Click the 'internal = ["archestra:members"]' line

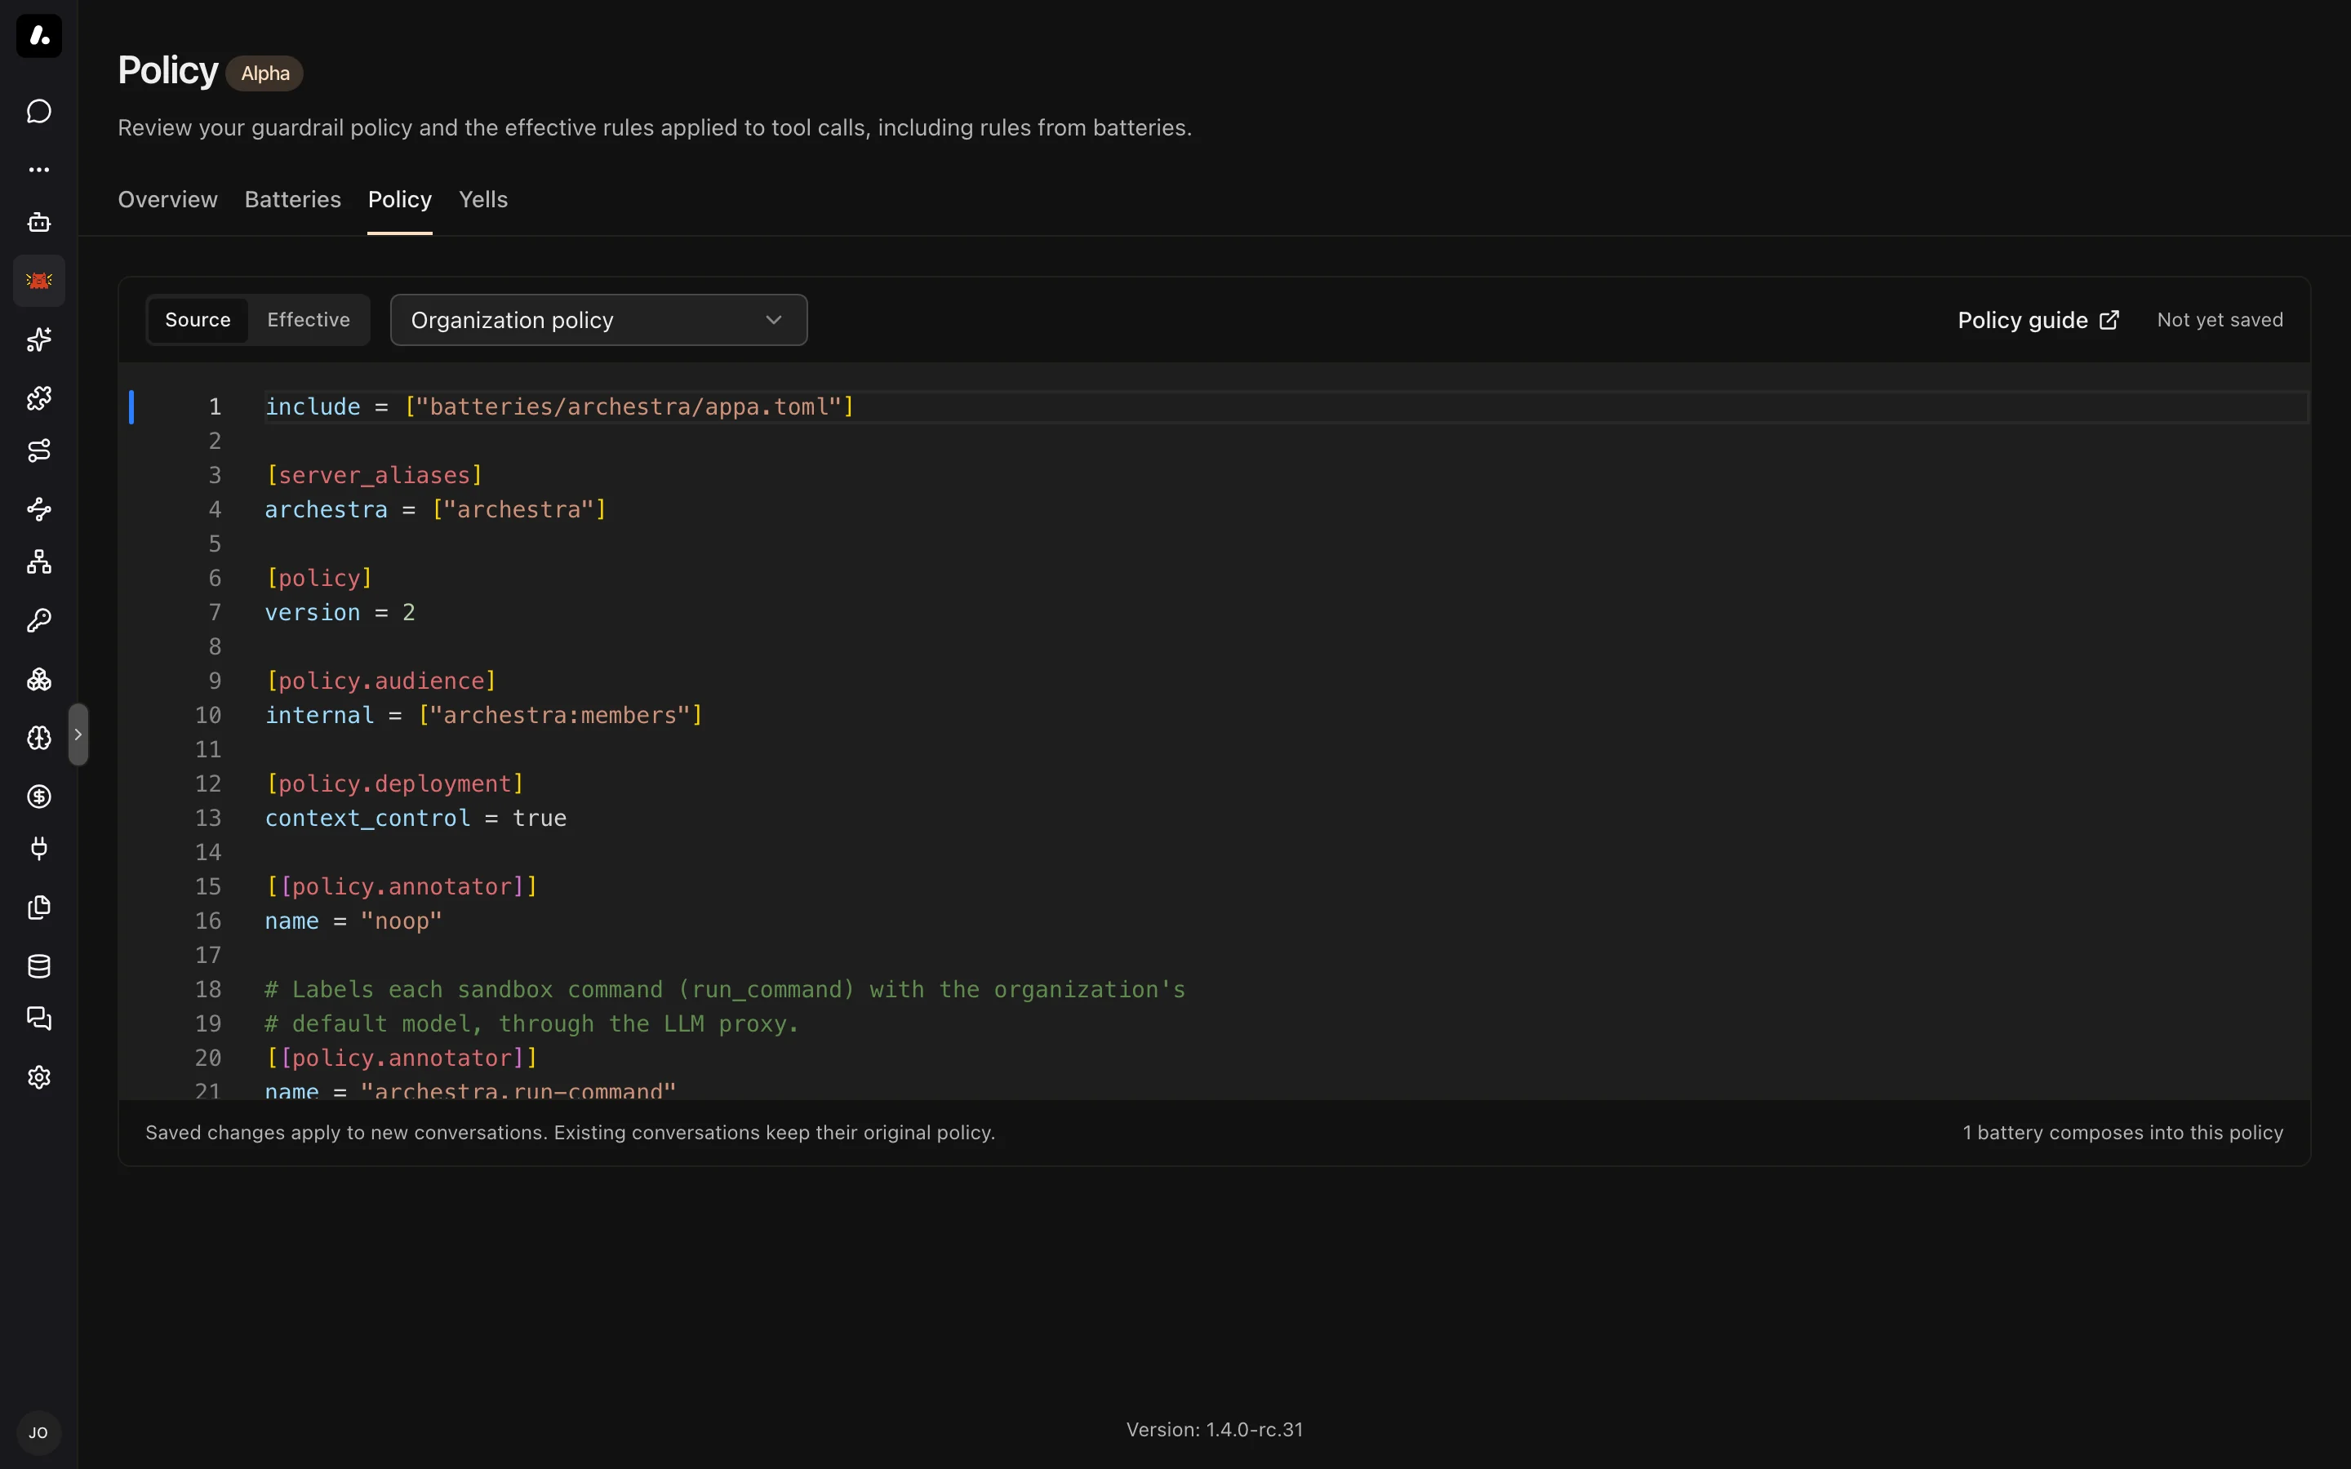tap(484, 715)
